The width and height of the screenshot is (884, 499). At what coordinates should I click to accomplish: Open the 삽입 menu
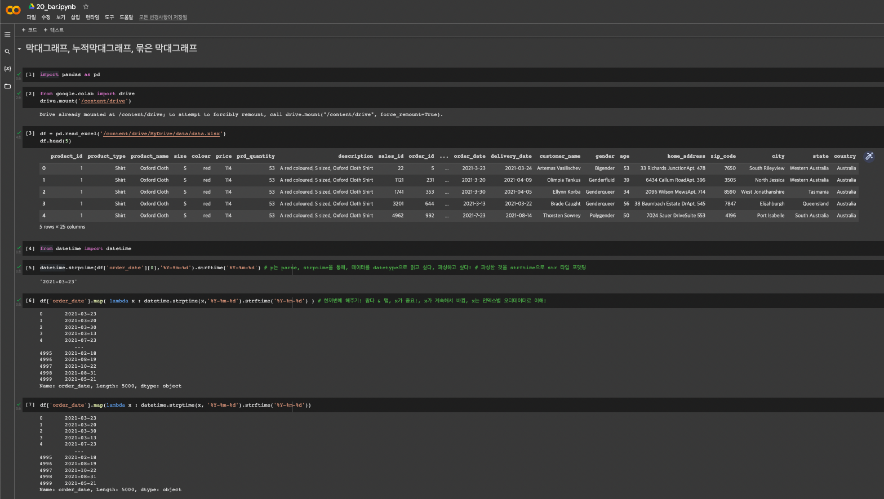click(x=75, y=17)
